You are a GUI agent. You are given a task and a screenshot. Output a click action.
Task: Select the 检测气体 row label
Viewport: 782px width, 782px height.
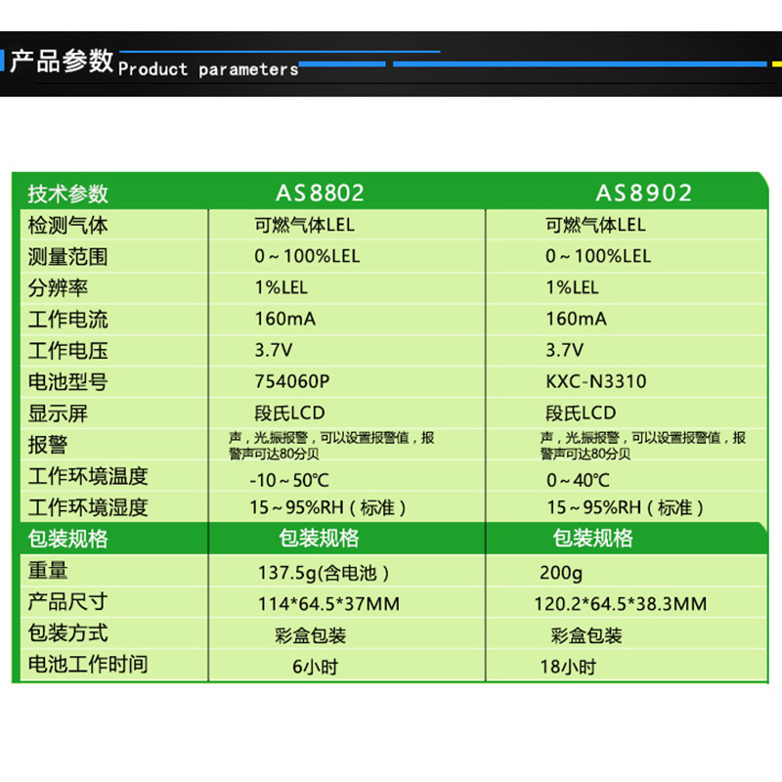[67, 226]
